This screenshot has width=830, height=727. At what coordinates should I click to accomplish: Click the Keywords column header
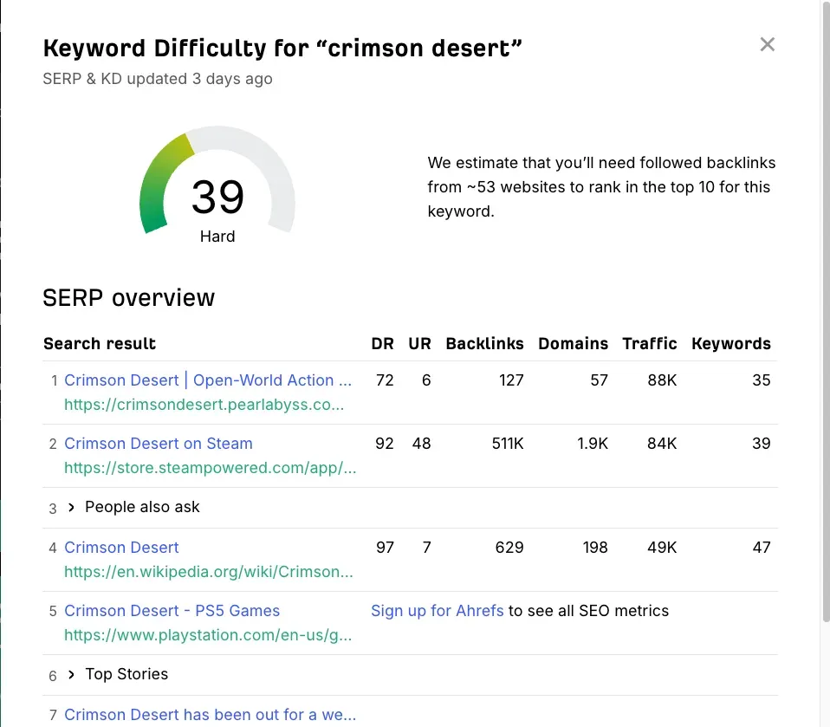[x=731, y=344]
